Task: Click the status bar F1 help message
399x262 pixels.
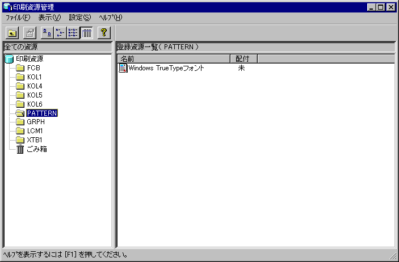Action: (x=65, y=255)
